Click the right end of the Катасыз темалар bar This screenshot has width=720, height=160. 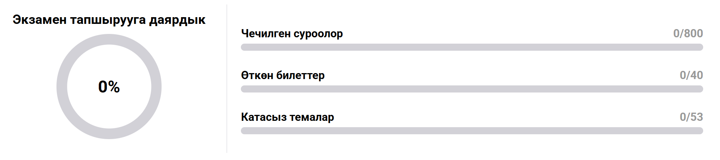pos(700,131)
